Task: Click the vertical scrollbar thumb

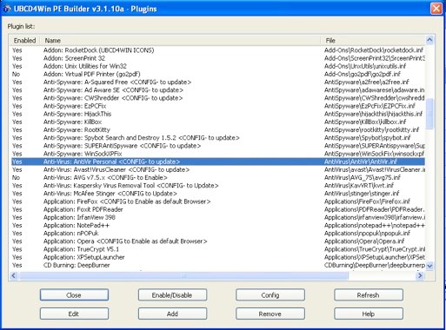Action: point(429,114)
